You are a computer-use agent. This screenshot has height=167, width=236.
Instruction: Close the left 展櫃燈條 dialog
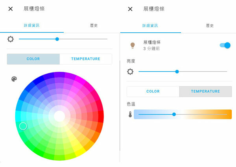(x=11, y=9)
